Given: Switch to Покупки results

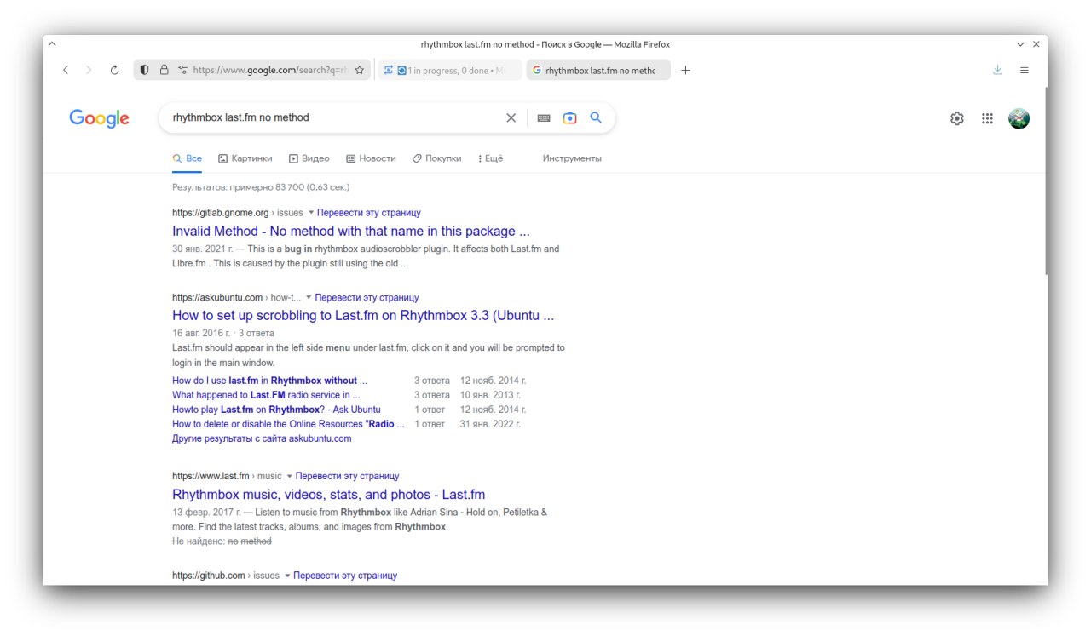Looking at the screenshot, I should pyautogui.click(x=436, y=158).
